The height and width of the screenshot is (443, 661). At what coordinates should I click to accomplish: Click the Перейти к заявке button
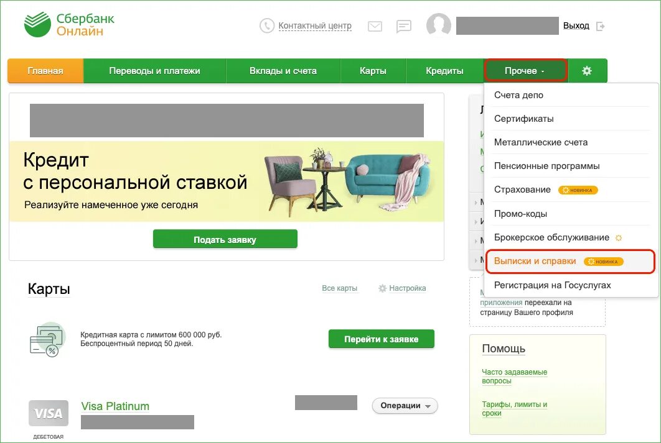pyautogui.click(x=381, y=339)
